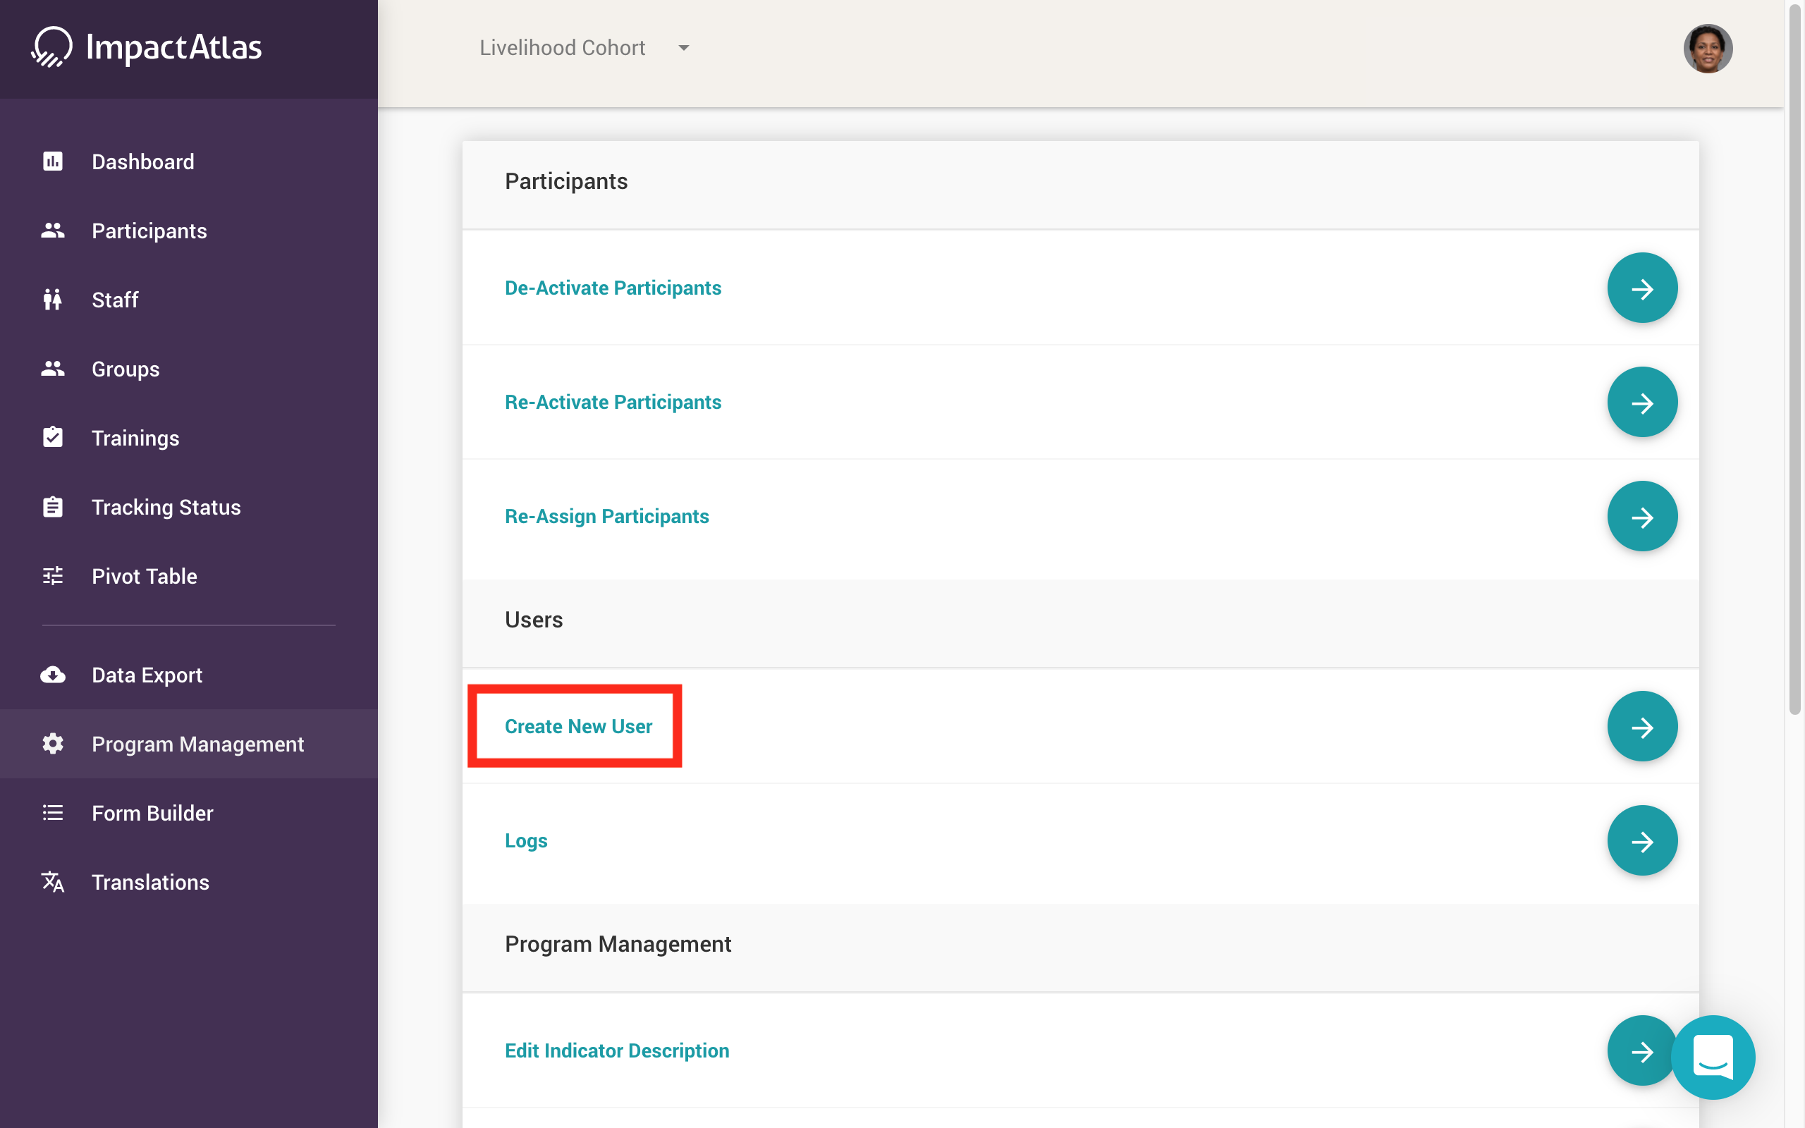
Task: Click the Pivot Table sliders icon
Action: 53,576
